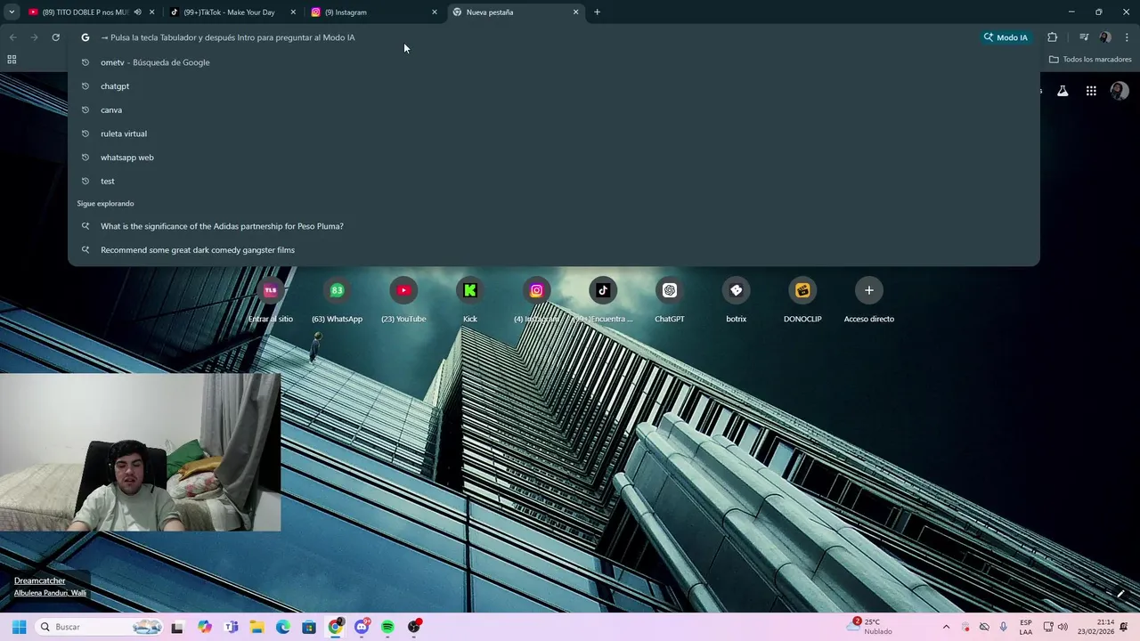Choose the dark comedy gangster films suggestion
This screenshot has width=1140, height=641.
(554, 250)
